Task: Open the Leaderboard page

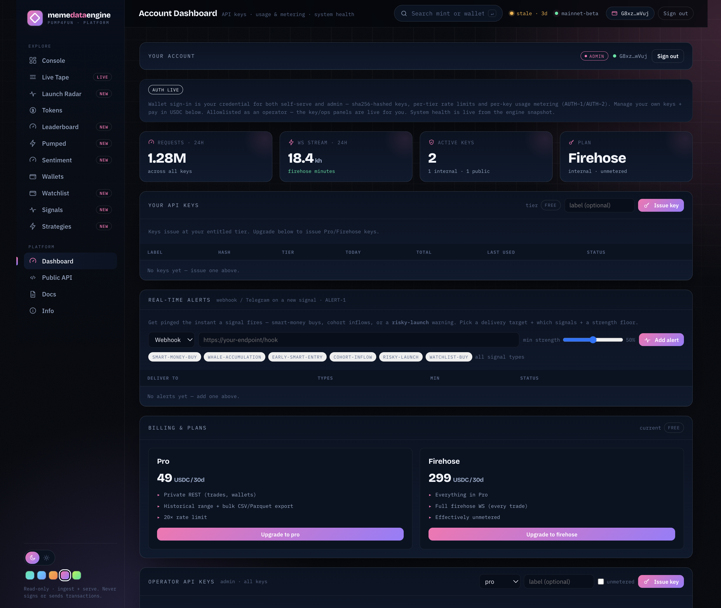Action: point(70,127)
